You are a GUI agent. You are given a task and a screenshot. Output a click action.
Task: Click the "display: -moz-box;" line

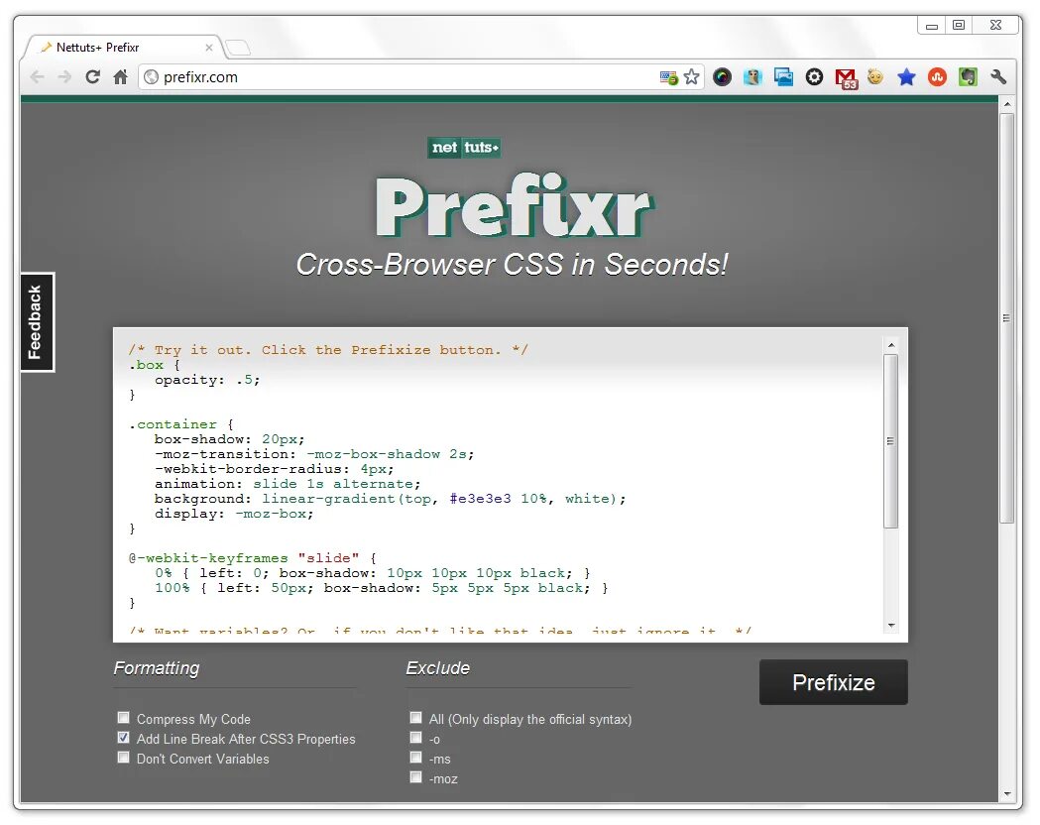234,514
